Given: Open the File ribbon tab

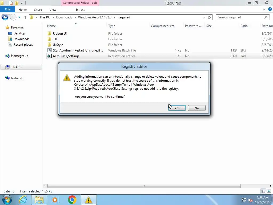Looking at the screenshot, I should pyautogui.click(x=7, y=9).
